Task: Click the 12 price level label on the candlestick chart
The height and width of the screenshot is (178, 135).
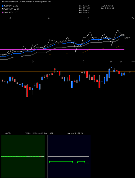Action: coord(130,72)
